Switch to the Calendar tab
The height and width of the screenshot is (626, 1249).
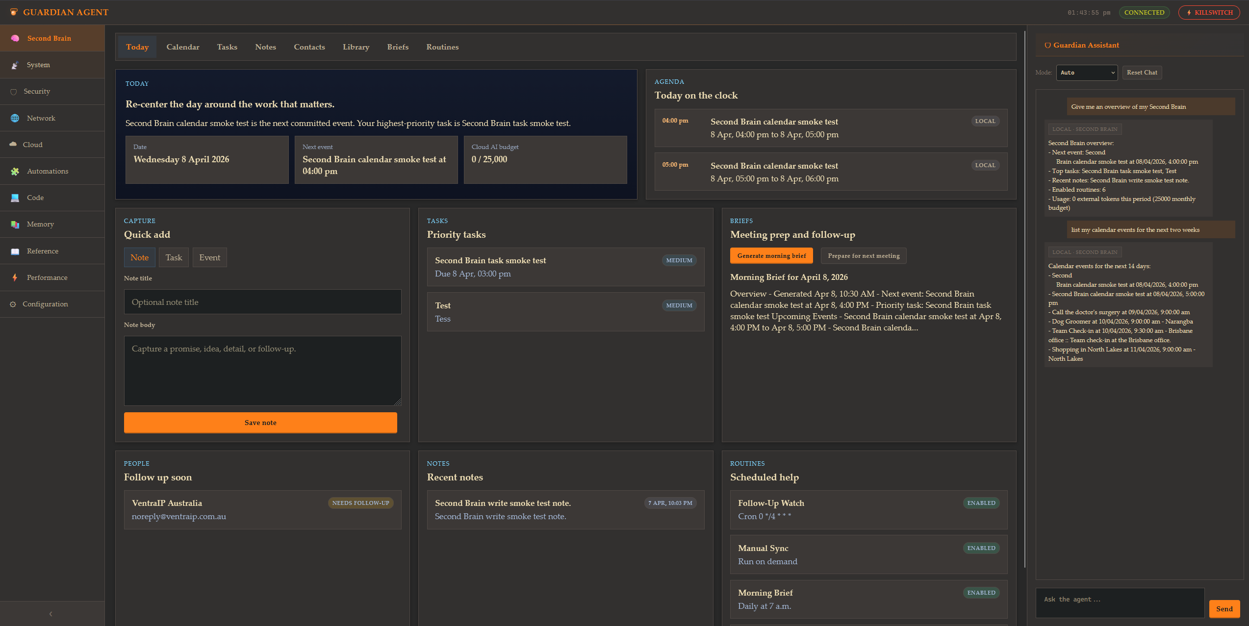(183, 47)
